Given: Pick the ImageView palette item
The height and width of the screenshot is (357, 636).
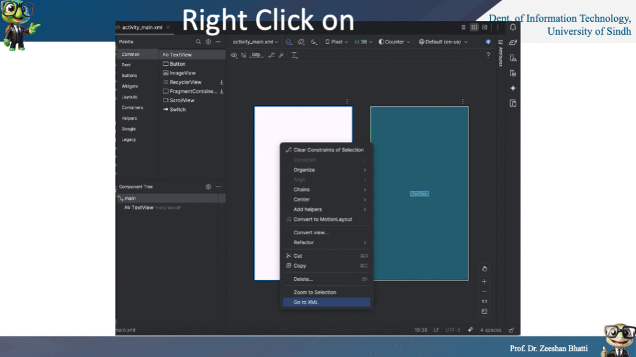Looking at the screenshot, I should pyautogui.click(x=182, y=73).
